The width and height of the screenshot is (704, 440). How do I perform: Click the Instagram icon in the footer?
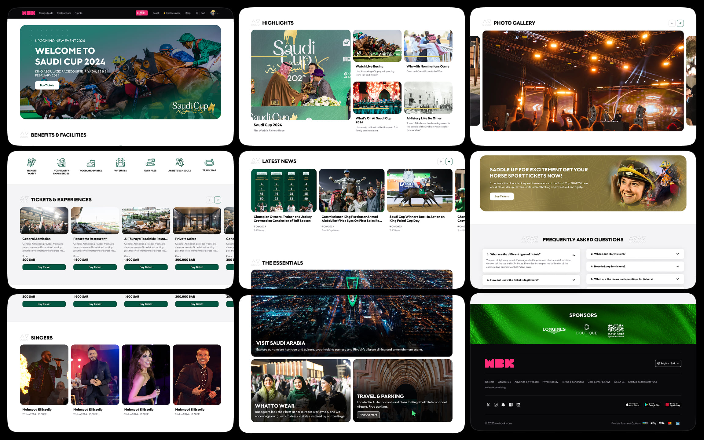pyautogui.click(x=496, y=405)
